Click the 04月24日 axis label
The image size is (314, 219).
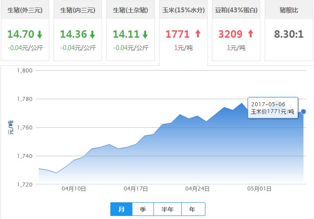[x=197, y=189]
